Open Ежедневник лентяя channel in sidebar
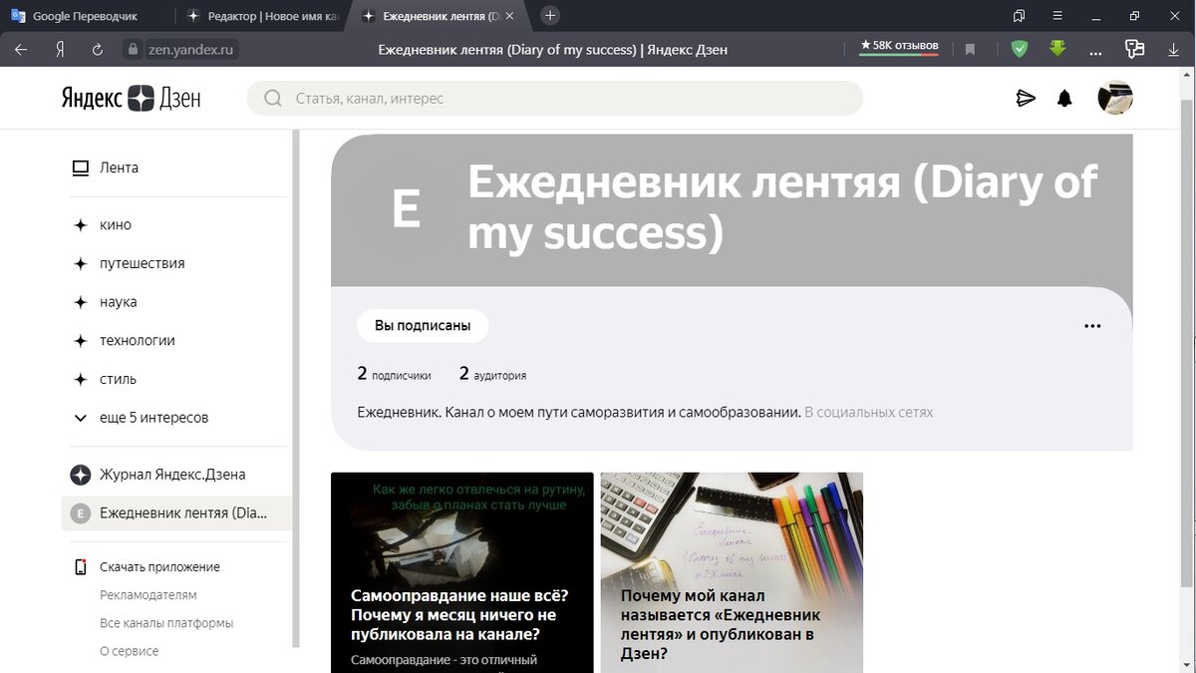The image size is (1196, 673). click(x=174, y=513)
